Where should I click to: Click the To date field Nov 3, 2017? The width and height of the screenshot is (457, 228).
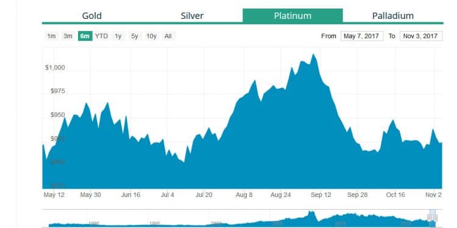(x=421, y=36)
